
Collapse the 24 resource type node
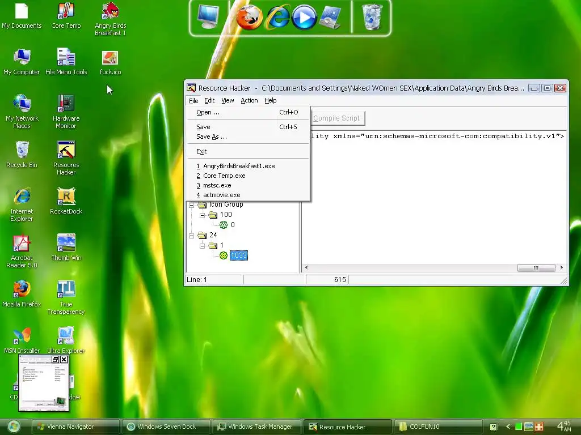tap(192, 235)
